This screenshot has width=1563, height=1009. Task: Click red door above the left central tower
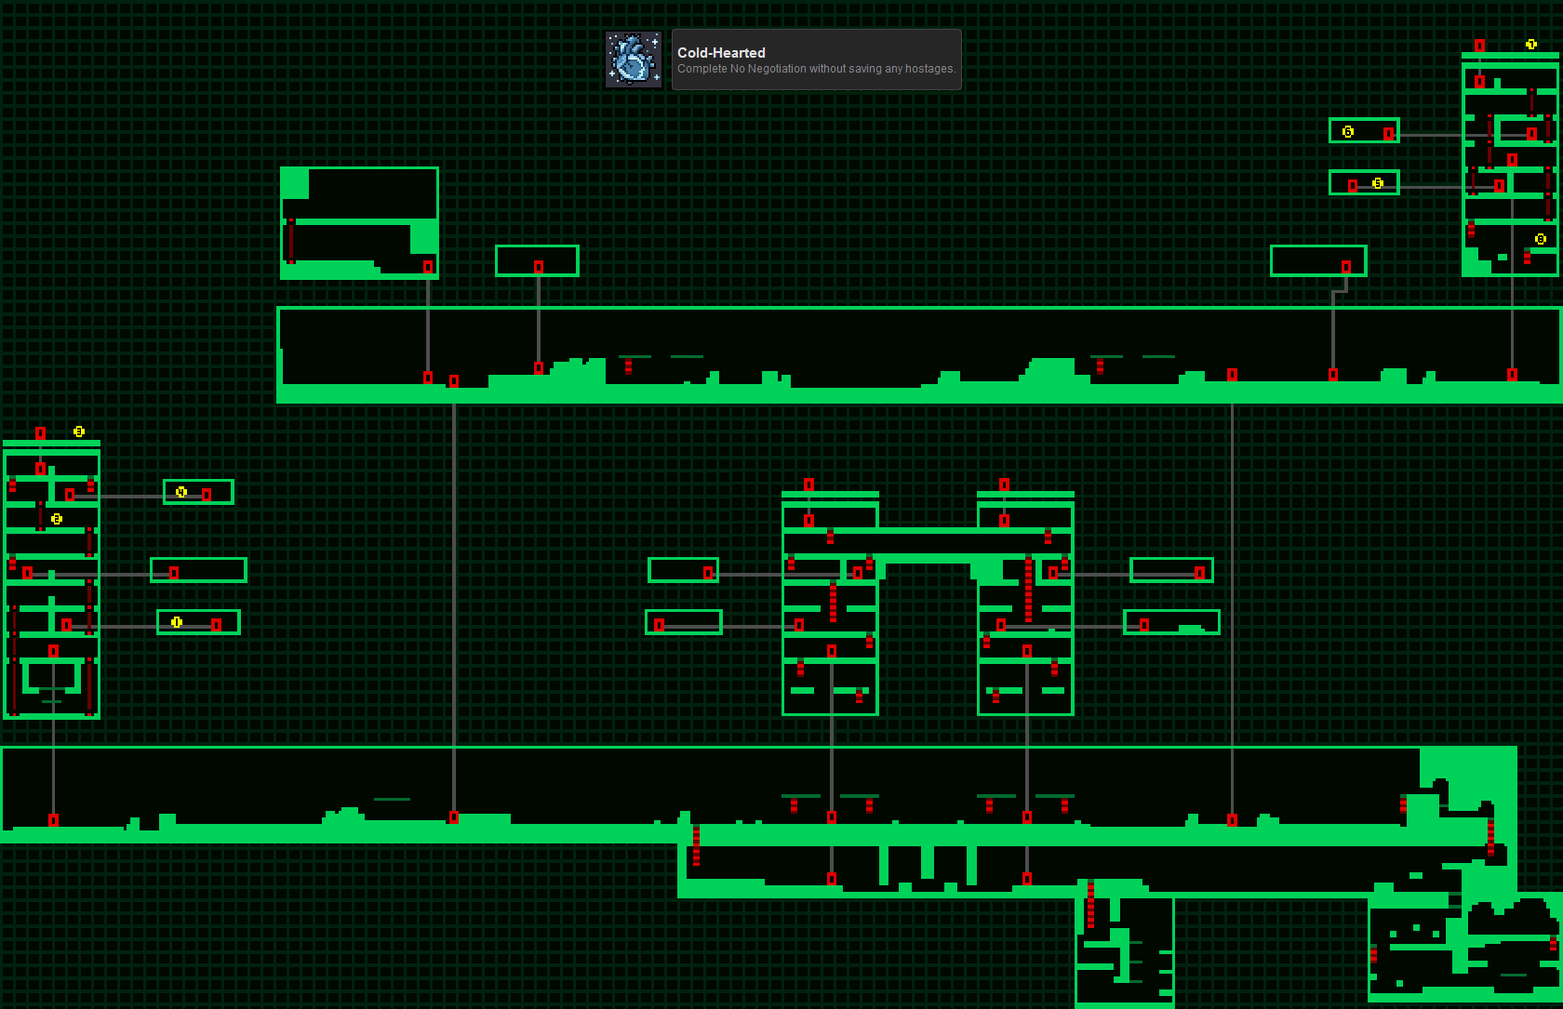click(808, 485)
